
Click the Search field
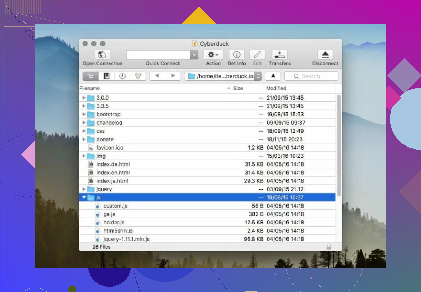[x=314, y=76]
